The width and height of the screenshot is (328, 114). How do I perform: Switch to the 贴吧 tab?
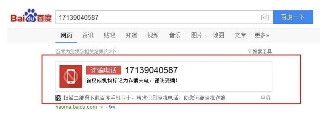110,35
